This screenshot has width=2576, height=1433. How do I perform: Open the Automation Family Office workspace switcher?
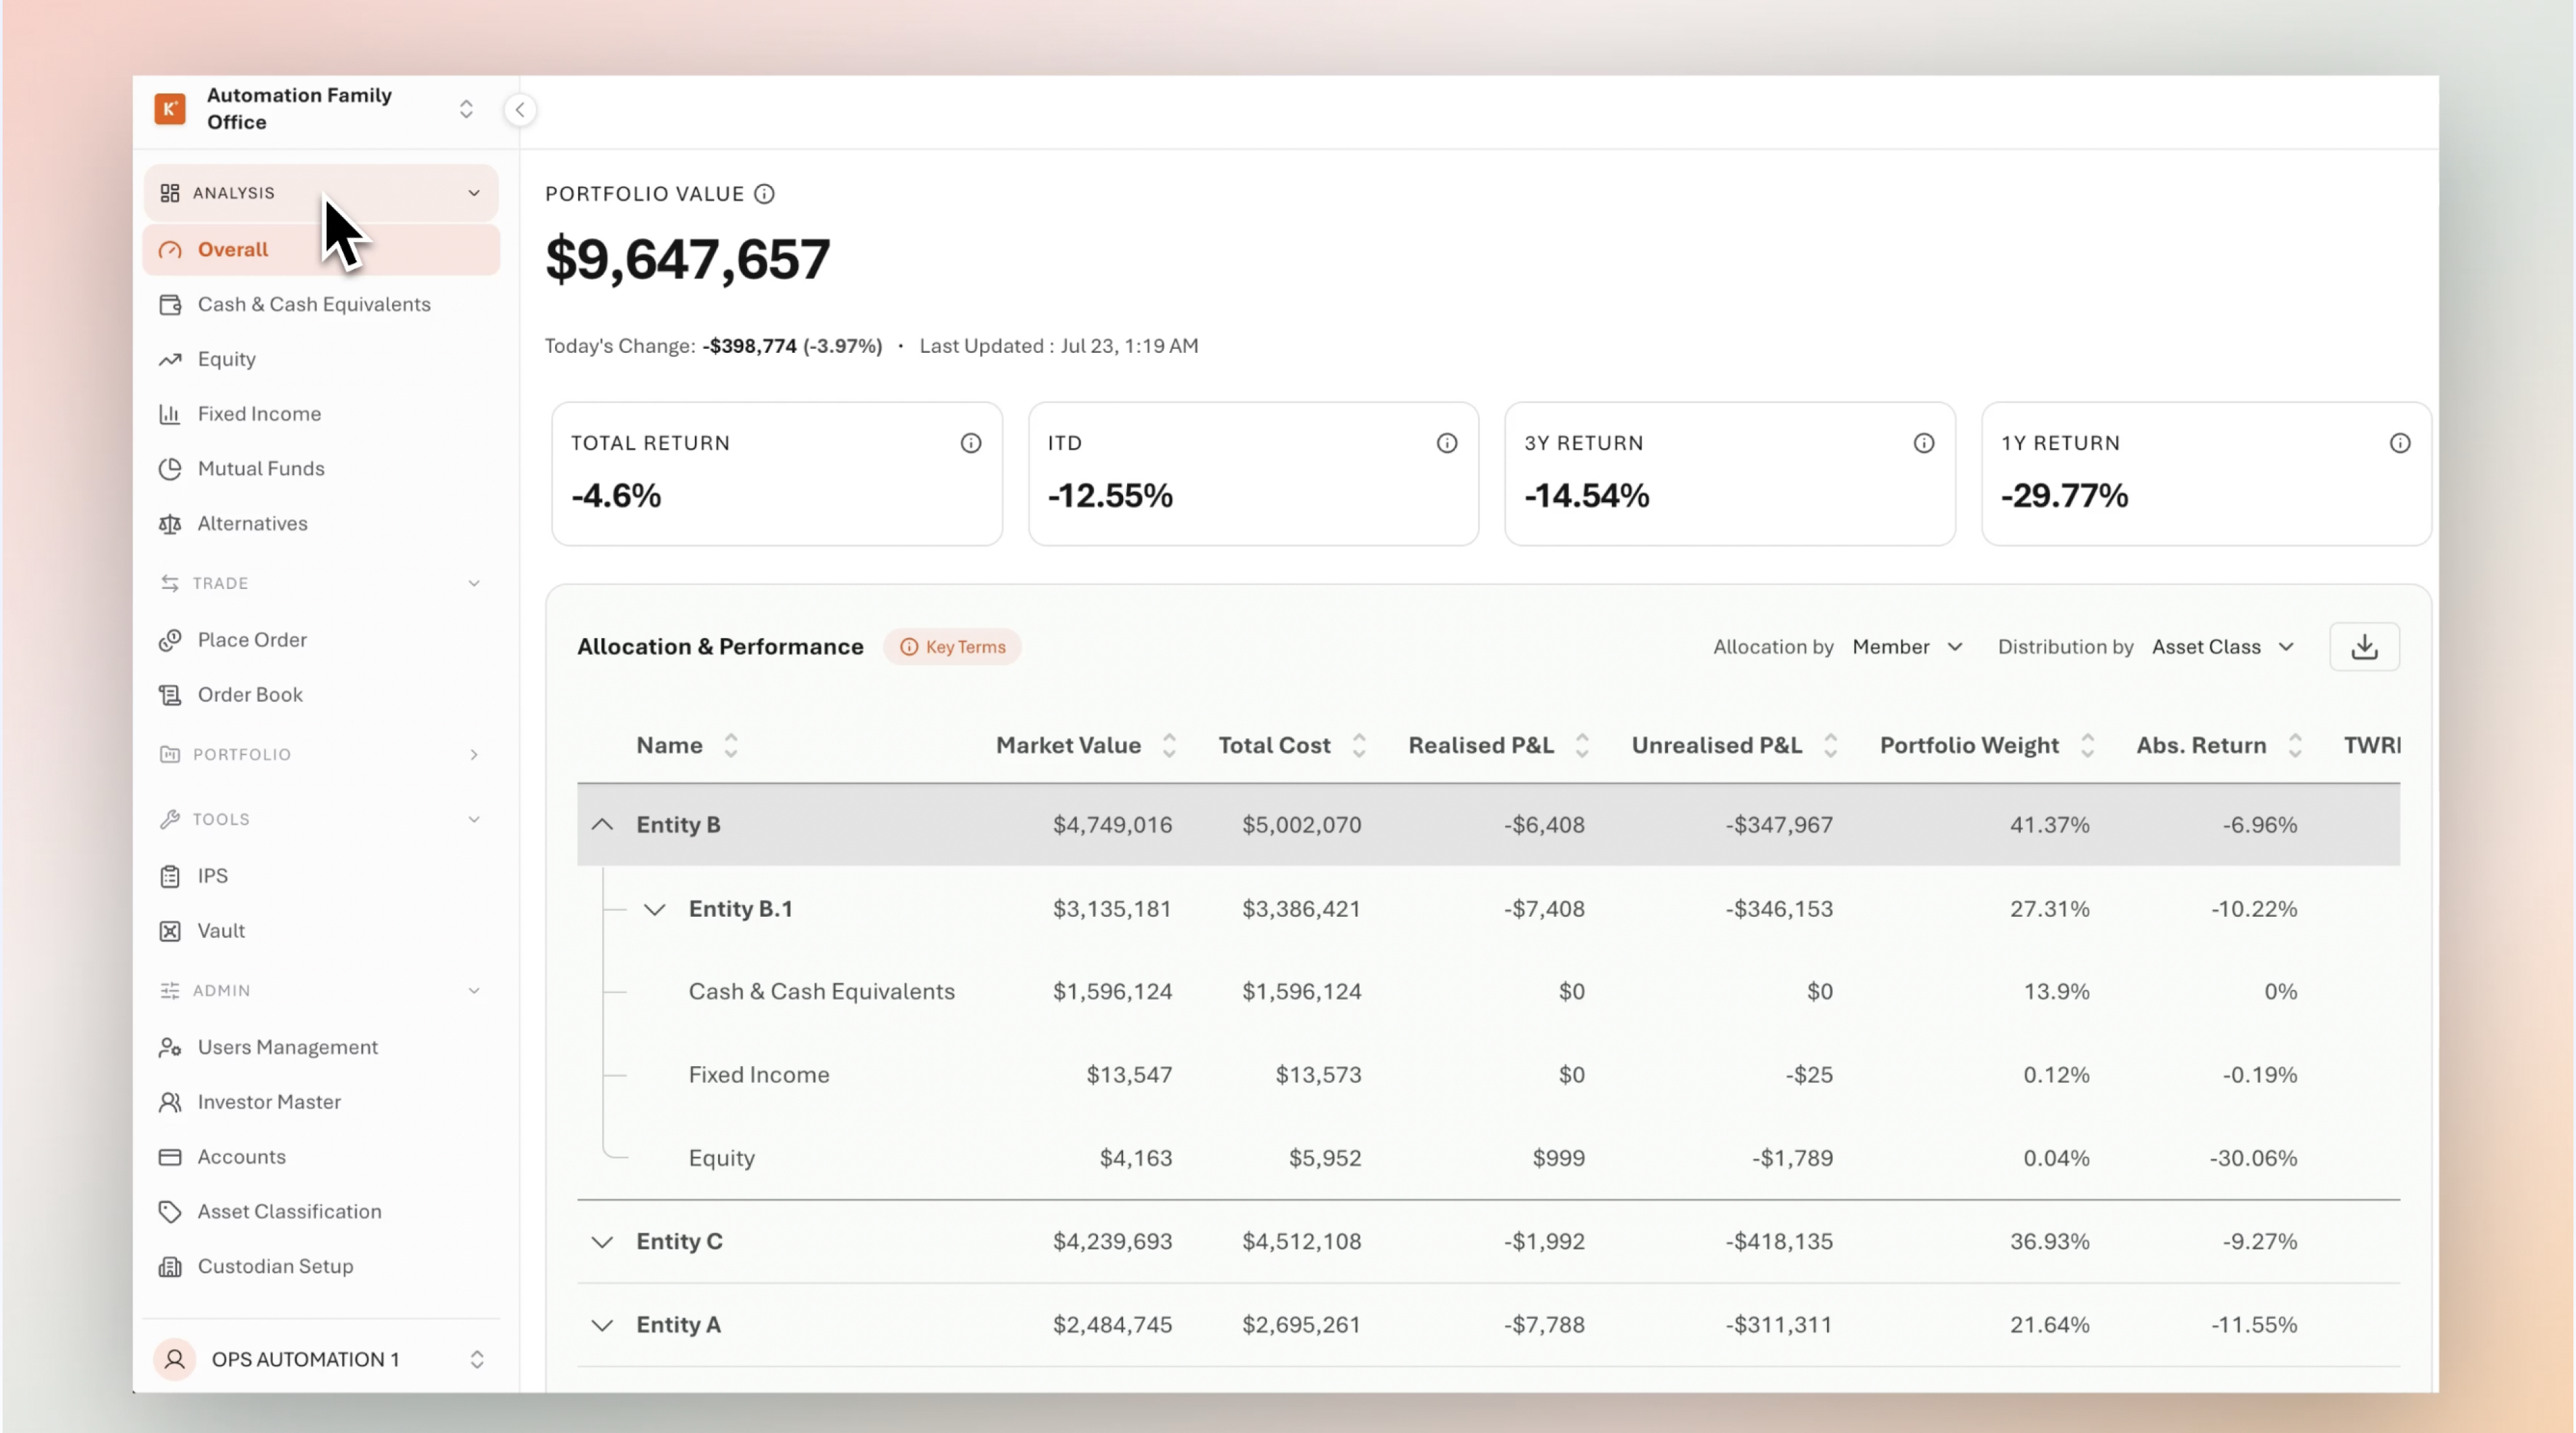(466, 109)
